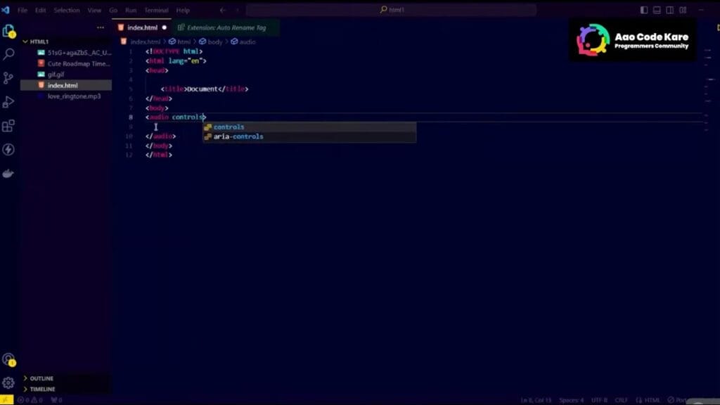720x405 pixels.
Task: Select the aria-controls autocomplete suggestion
Action: [238, 136]
